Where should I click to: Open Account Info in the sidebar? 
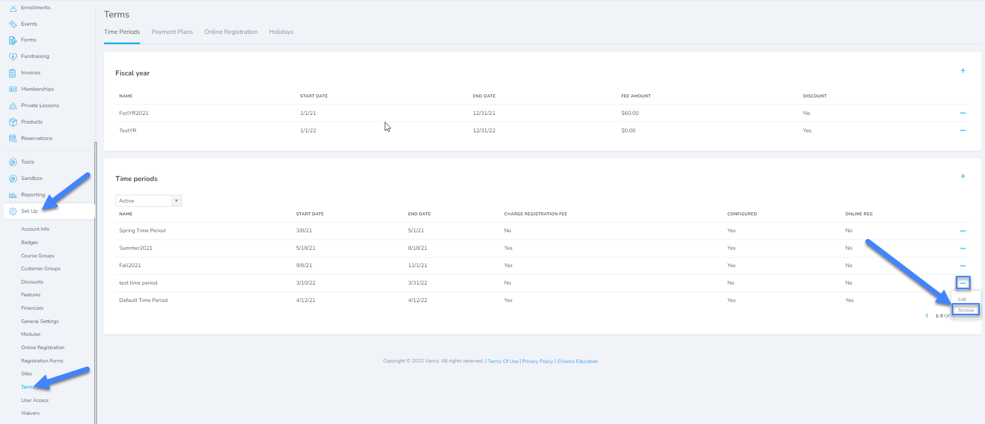pos(35,229)
